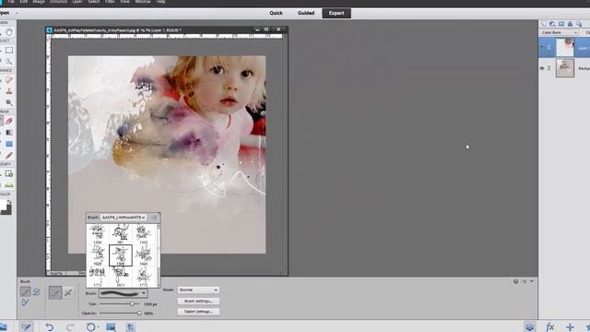Select the Hand tool

[9, 32]
